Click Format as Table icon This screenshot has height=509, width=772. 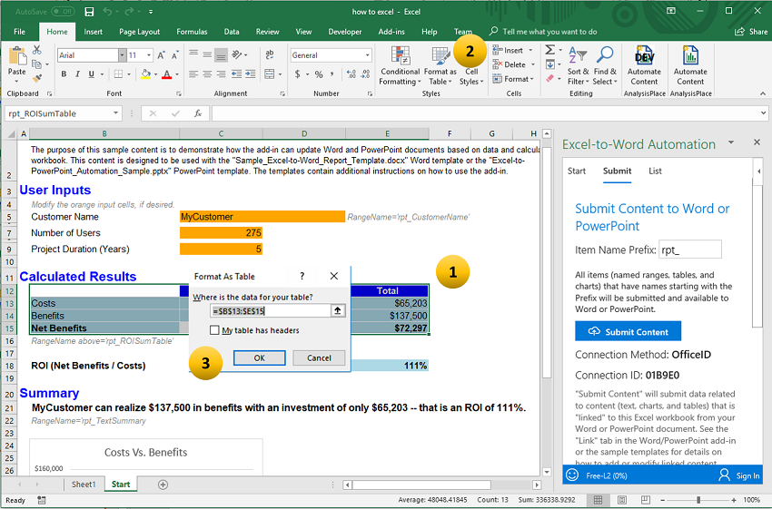tap(440, 57)
